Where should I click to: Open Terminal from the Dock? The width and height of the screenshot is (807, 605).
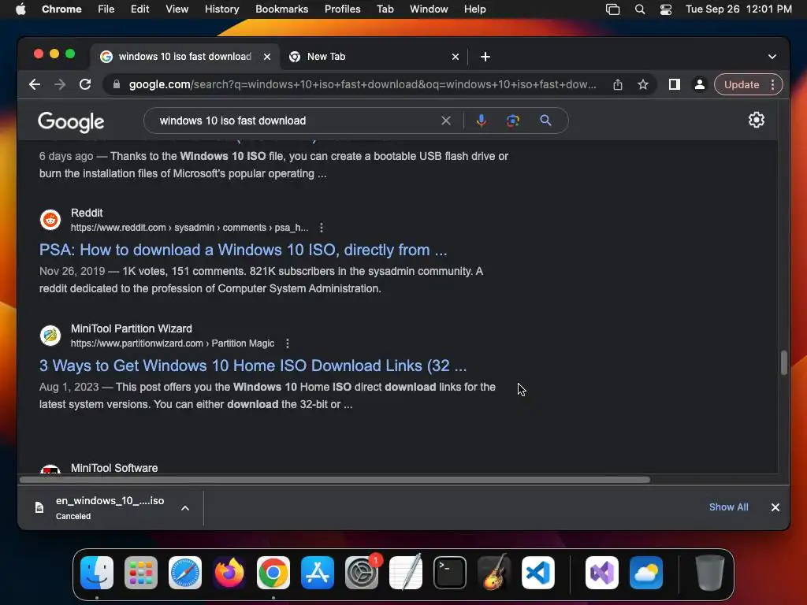[450, 573]
